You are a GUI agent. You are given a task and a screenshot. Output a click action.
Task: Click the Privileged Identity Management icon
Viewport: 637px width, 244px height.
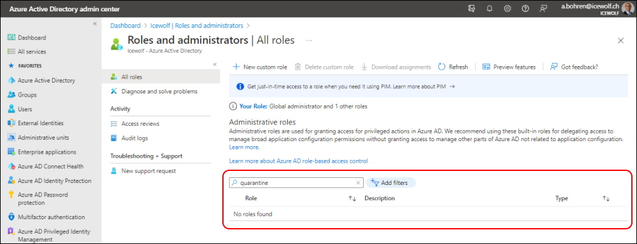coord(11,232)
